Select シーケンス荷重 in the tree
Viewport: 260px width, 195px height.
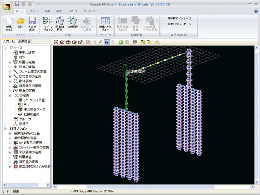[x=34, y=100]
